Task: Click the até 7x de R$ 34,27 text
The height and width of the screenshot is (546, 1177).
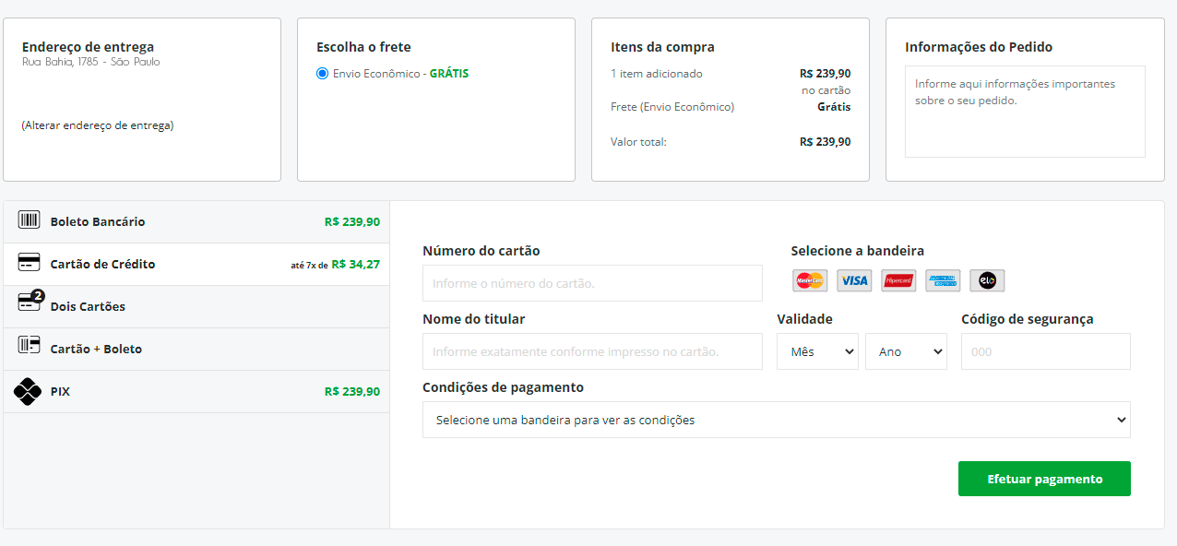Action: 336,265
